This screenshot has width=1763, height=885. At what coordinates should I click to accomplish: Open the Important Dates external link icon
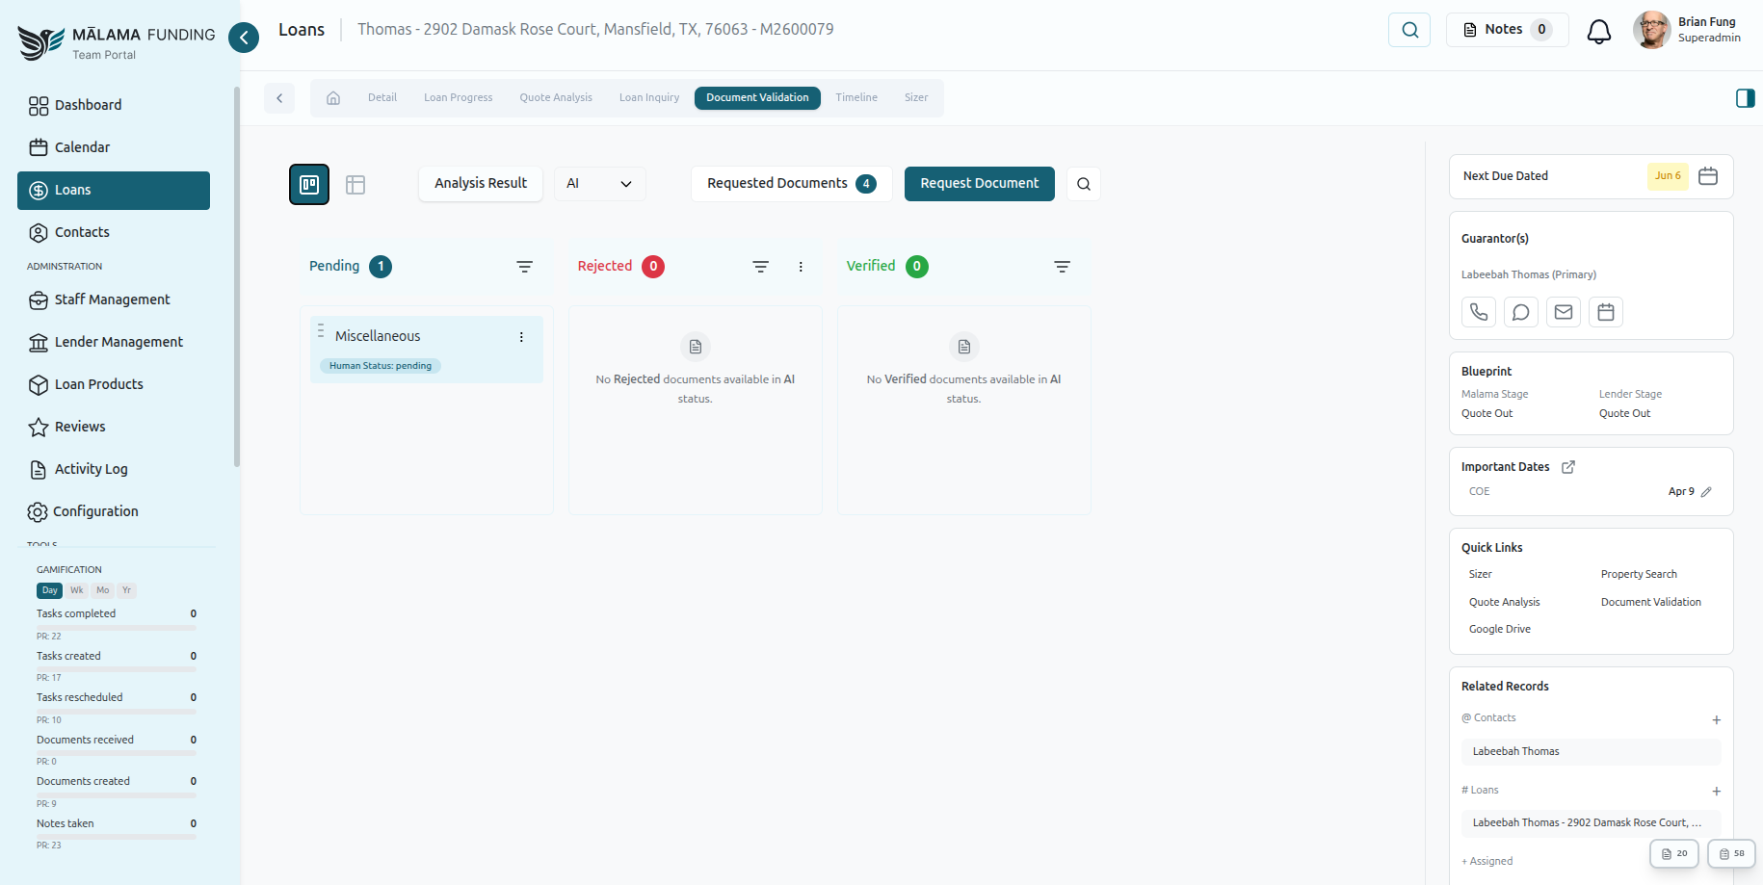pos(1568,466)
